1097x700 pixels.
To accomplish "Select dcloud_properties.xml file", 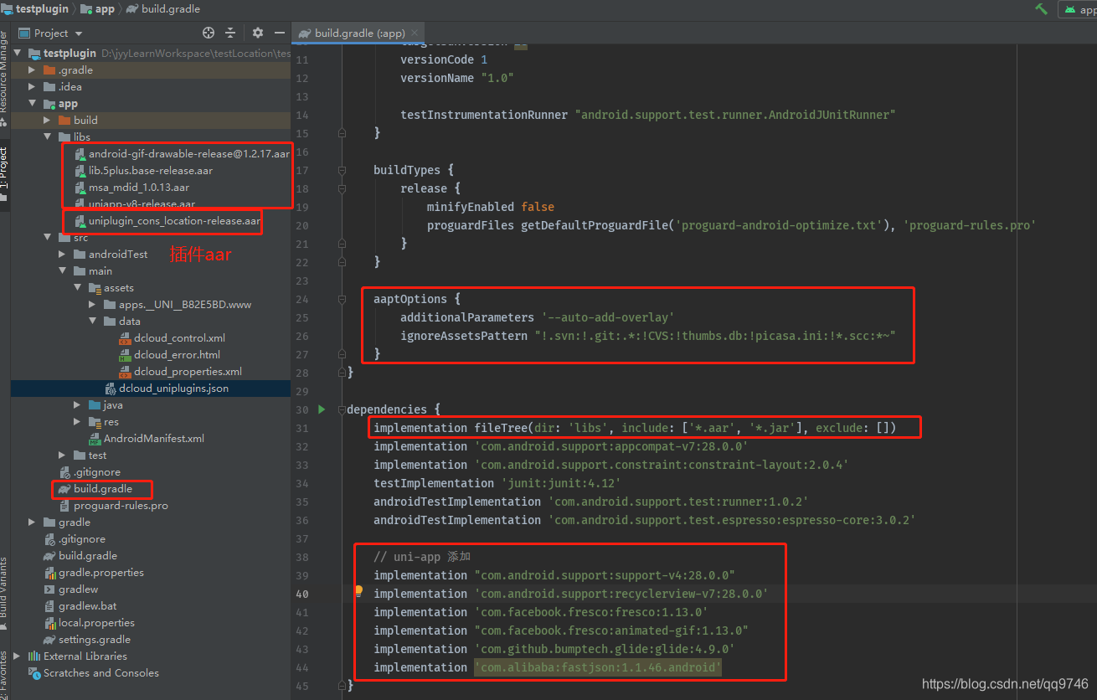I will click(x=180, y=372).
